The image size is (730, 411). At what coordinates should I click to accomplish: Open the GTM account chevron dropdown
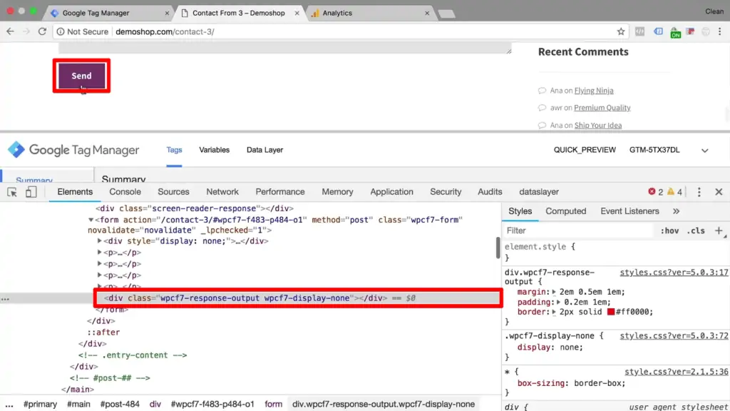click(x=704, y=150)
